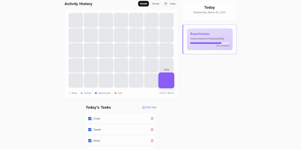The height and width of the screenshot is (150, 301).
Task: Click the None gray legend dot
Action: pyautogui.click(x=69, y=93)
